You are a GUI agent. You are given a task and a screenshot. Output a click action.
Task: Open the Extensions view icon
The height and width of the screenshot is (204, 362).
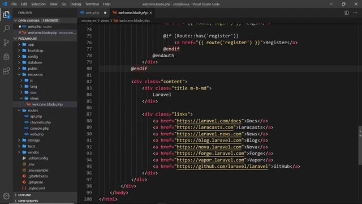(x=6, y=71)
